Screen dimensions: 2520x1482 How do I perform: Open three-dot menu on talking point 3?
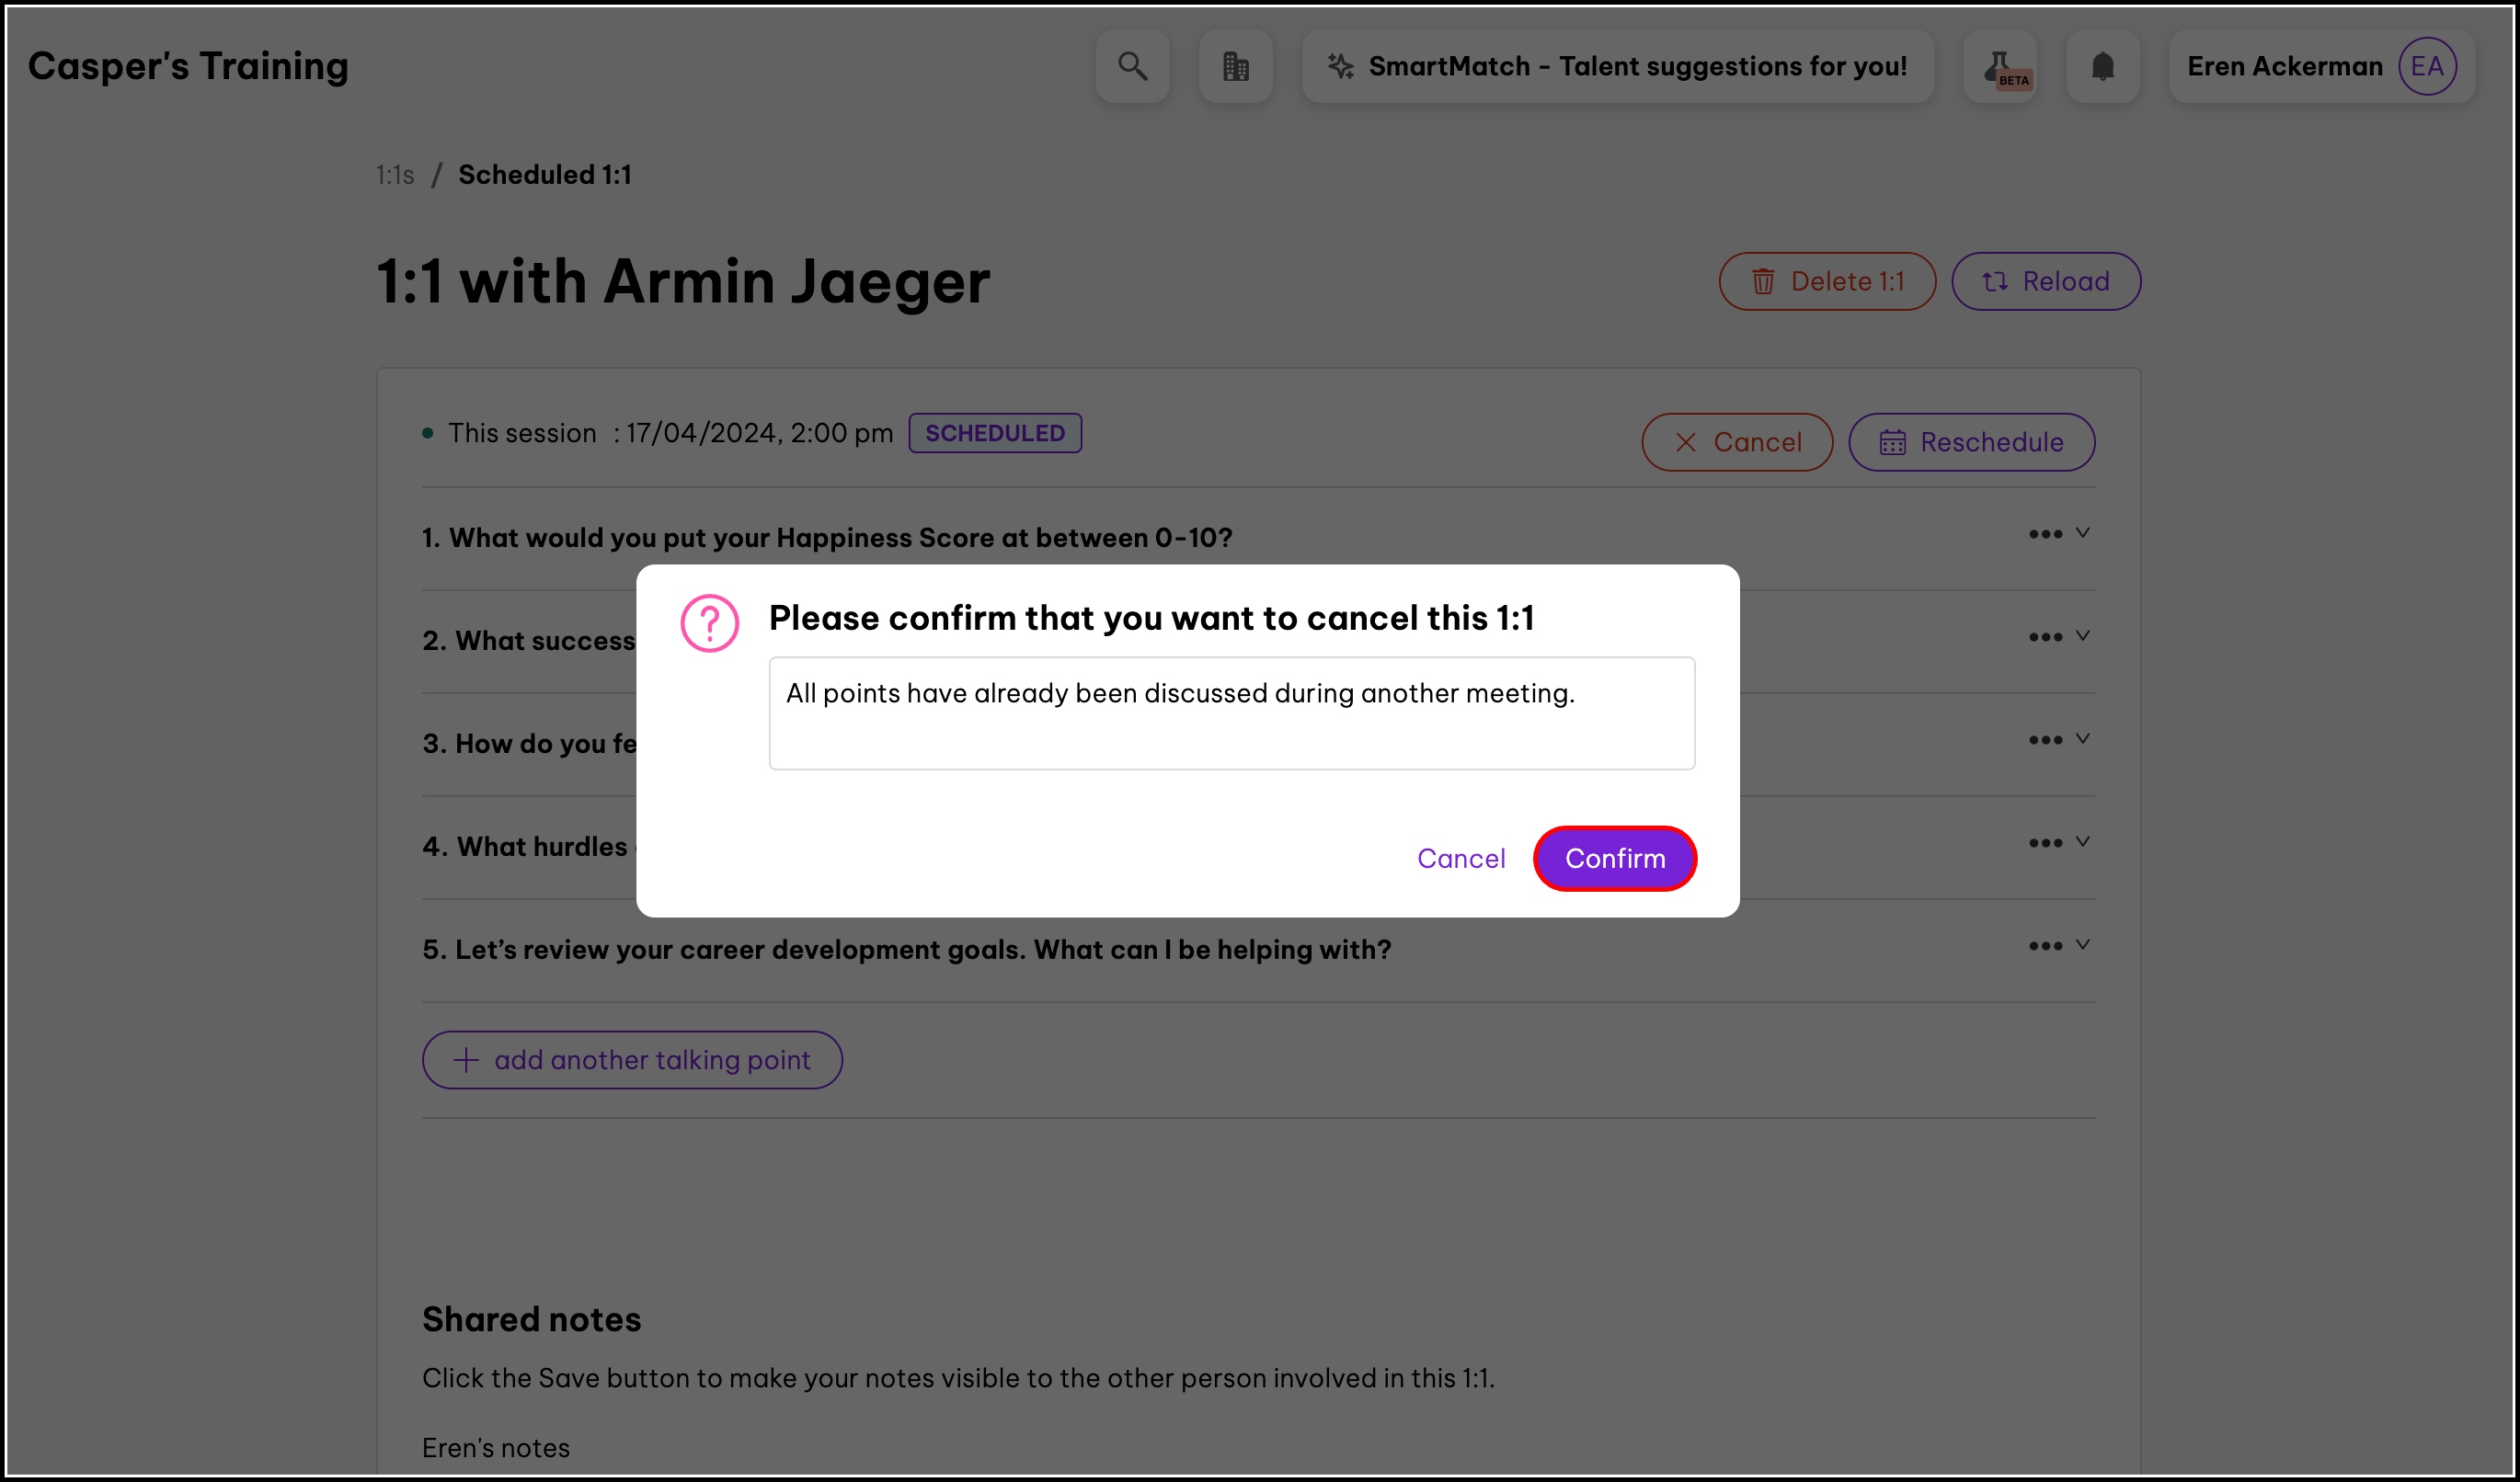coord(2044,740)
